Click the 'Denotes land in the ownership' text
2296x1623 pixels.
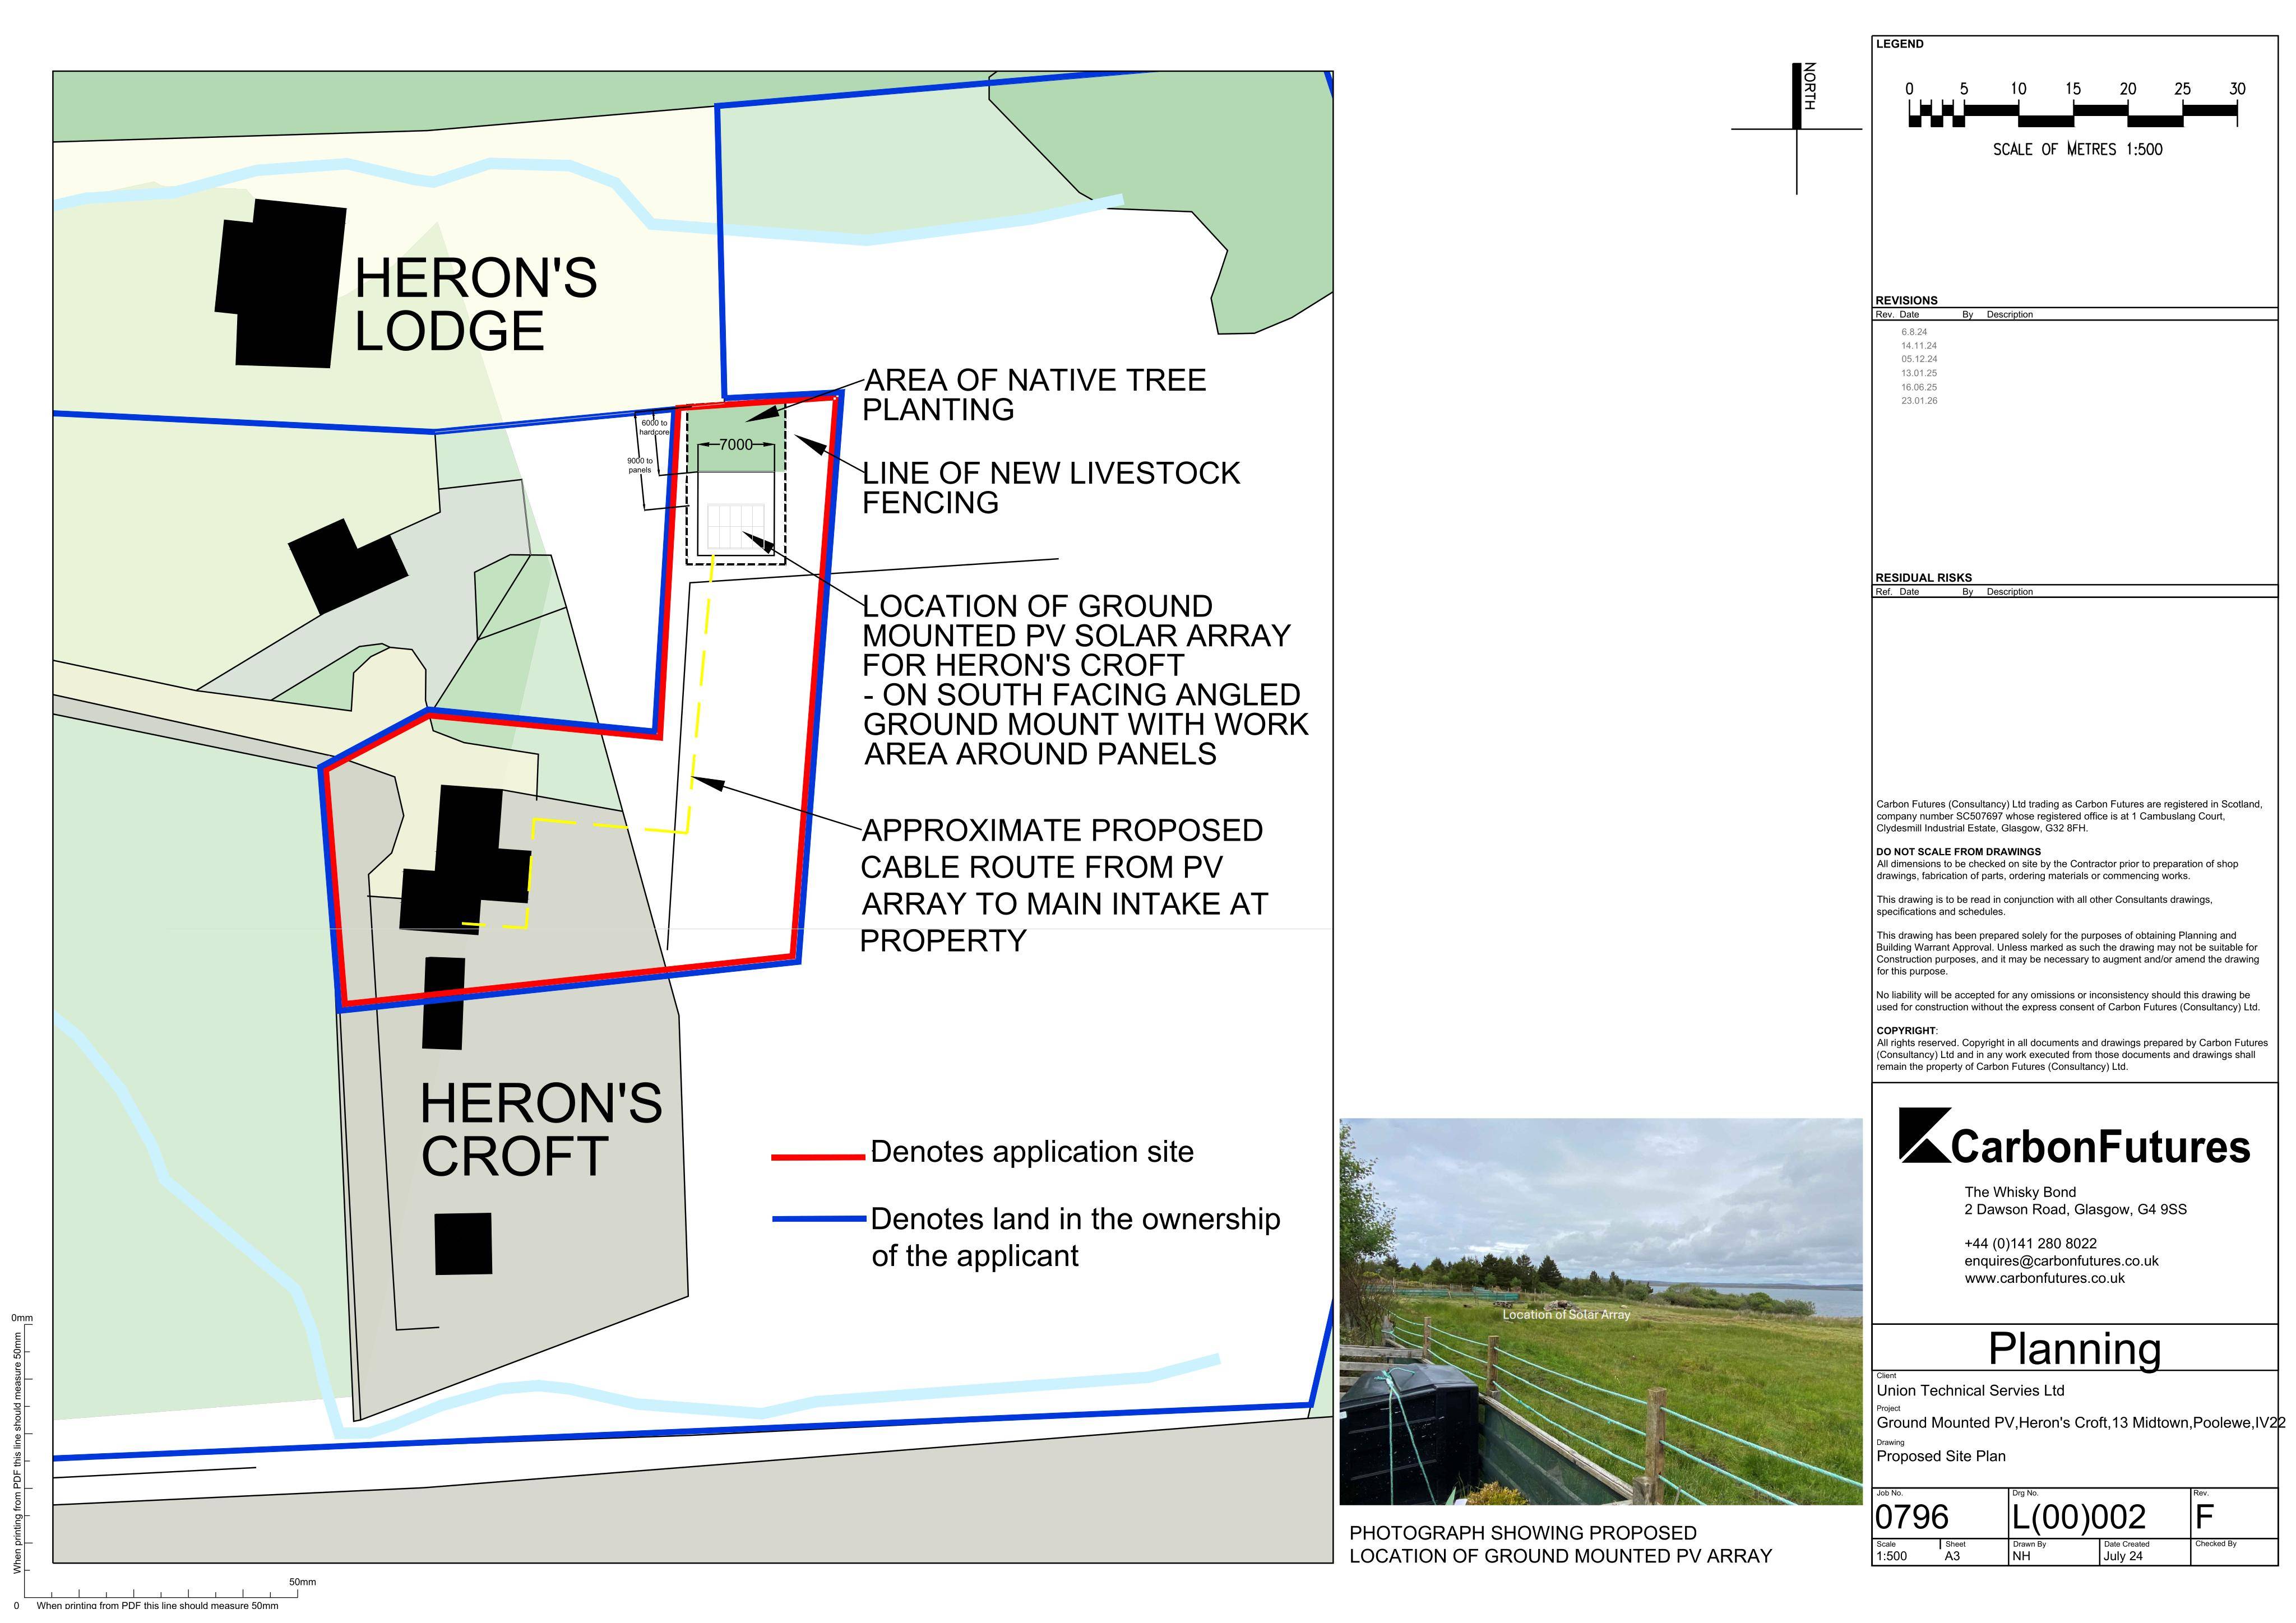point(1076,1219)
